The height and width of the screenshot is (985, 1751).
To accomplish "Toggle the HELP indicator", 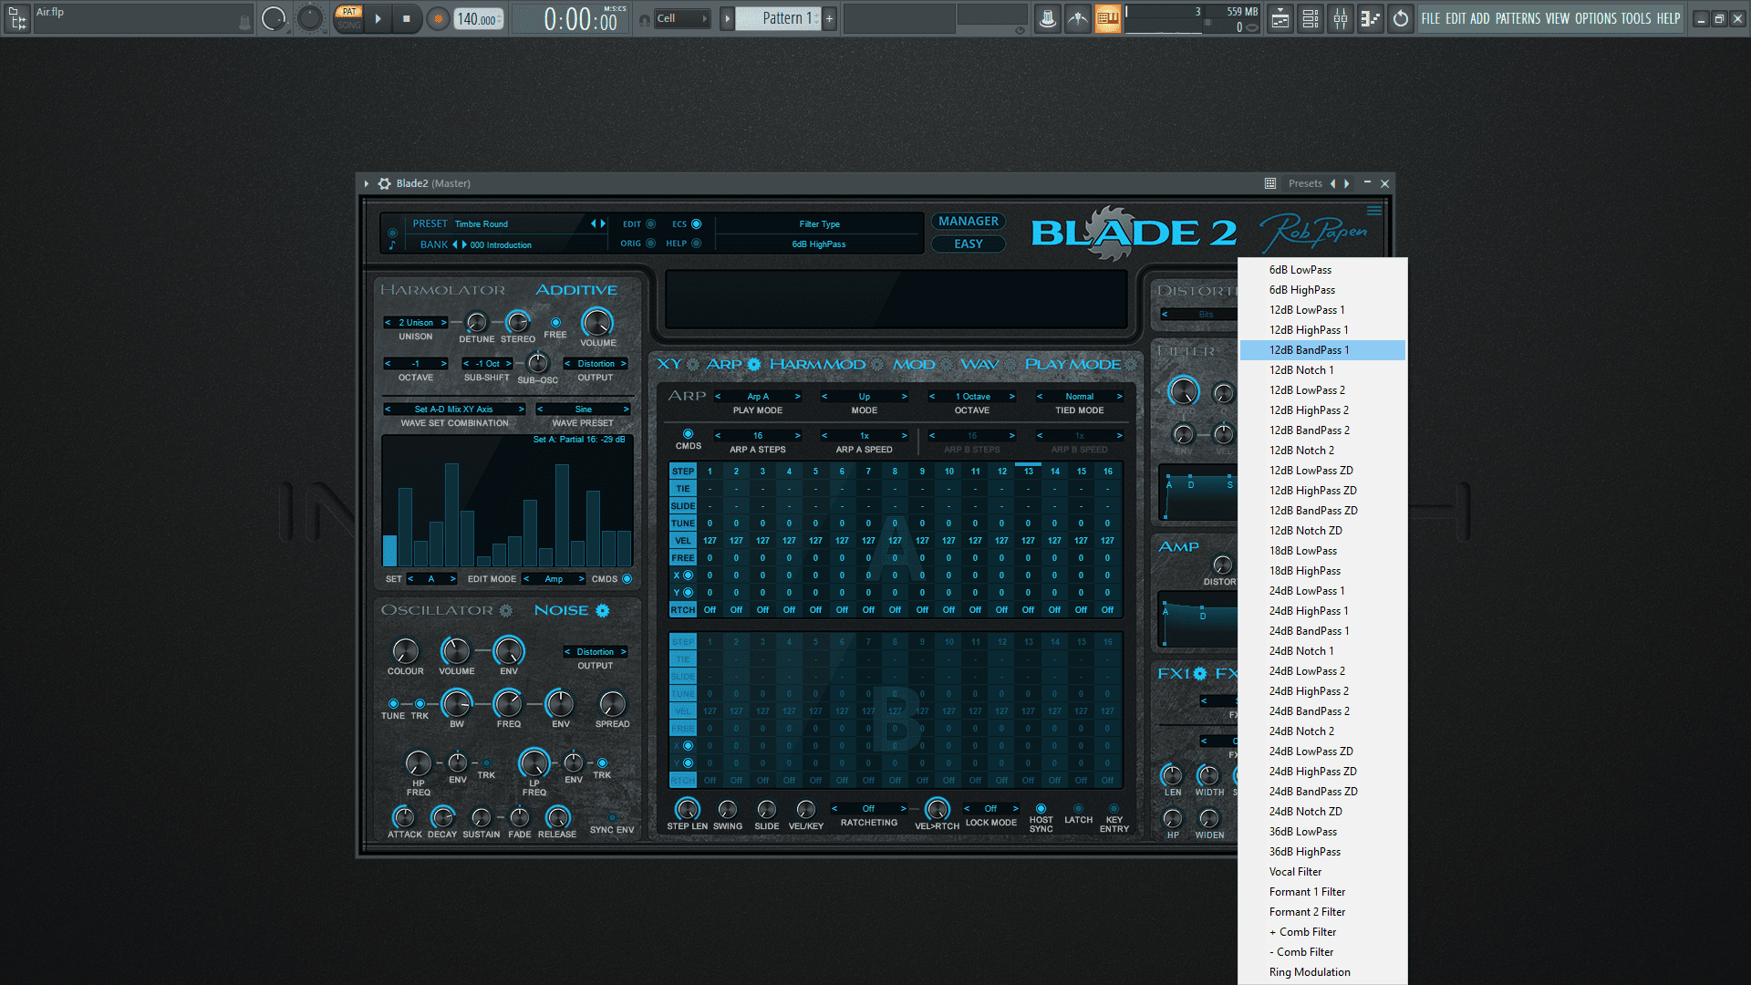I will (x=696, y=244).
